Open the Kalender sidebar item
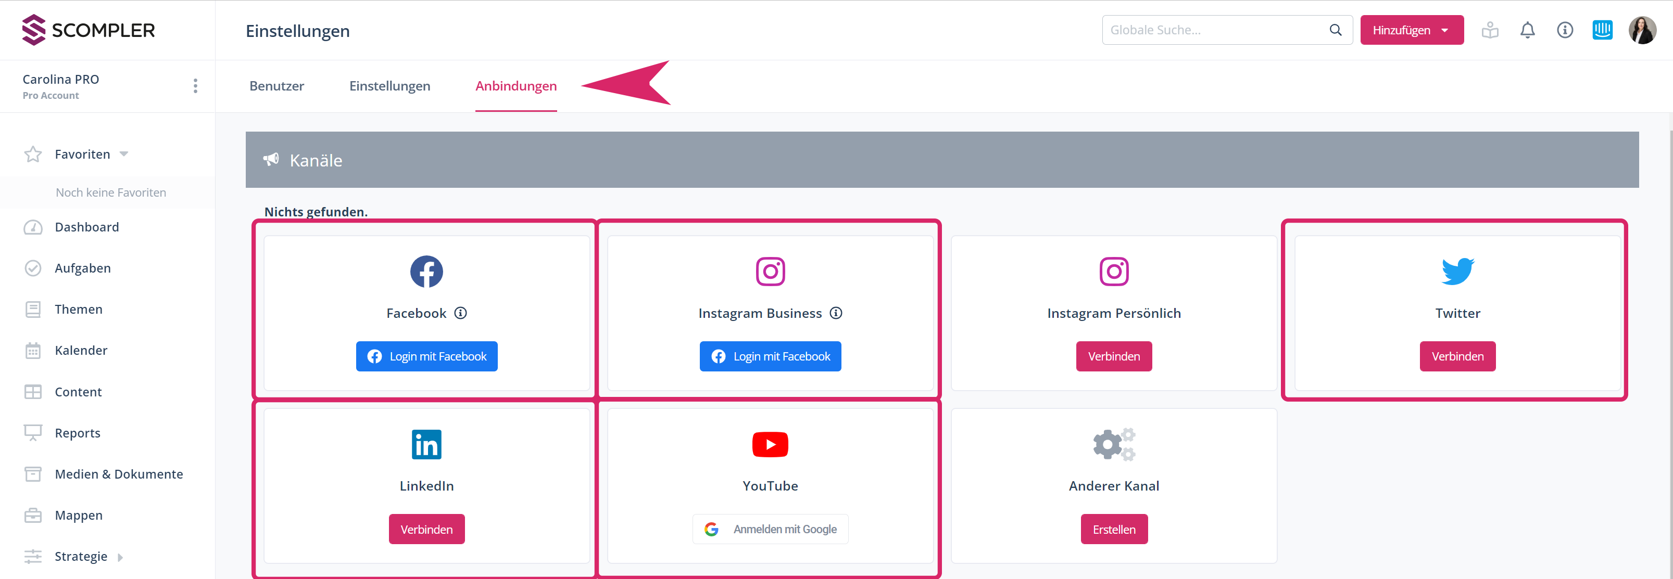The image size is (1673, 579). (81, 351)
